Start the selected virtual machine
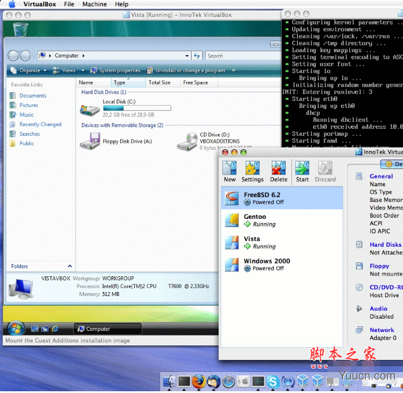This screenshot has height=393, width=403. pos(302,172)
